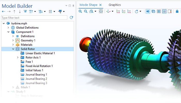Toggle the transparency button
Viewport: 181px width, 103px height.
[x=153, y=11]
